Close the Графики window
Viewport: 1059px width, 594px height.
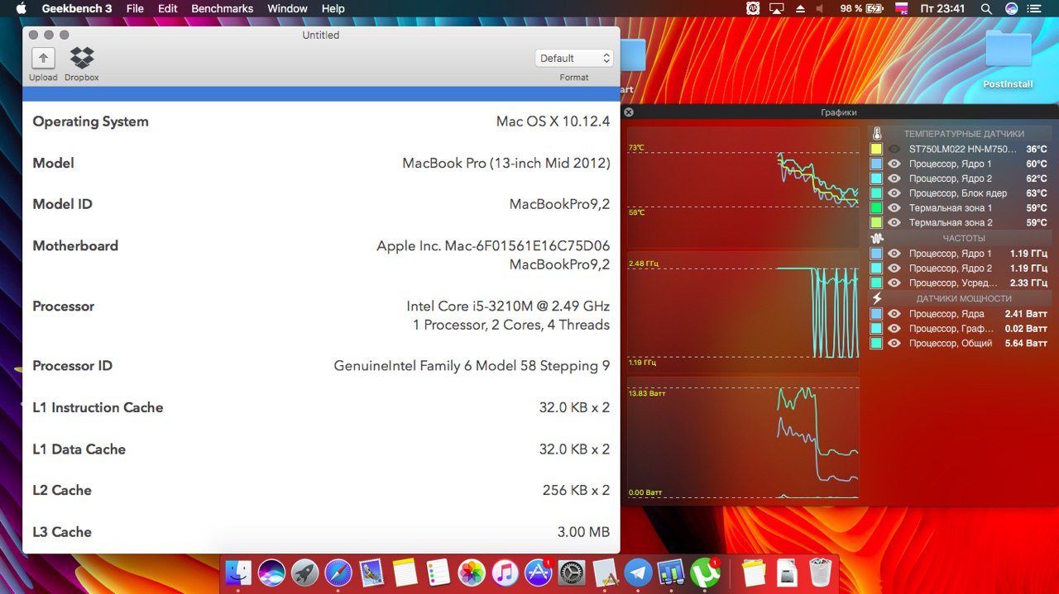[x=629, y=112]
